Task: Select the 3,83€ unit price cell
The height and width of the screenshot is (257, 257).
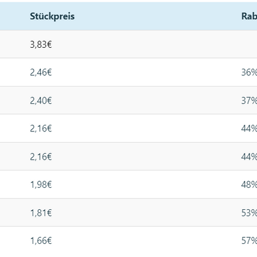Action: point(41,44)
